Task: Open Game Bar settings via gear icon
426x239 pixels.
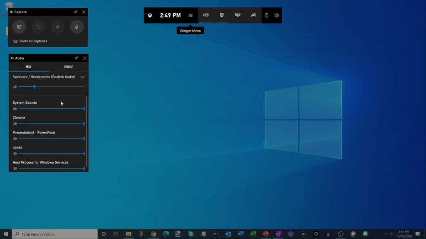Action: point(276,15)
